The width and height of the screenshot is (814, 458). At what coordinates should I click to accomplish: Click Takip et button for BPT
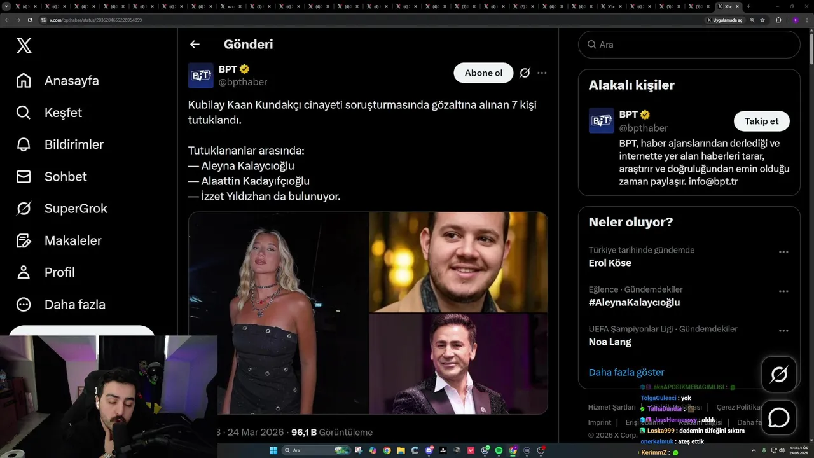click(762, 121)
